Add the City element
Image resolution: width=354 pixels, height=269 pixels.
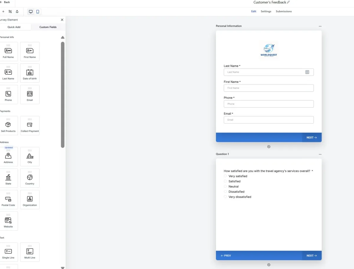click(x=30, y=157)
